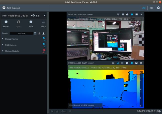The height and width of the screenshot is (114, 162).
Task: Upload preset via the upload arrow icon
Action: pos(39,33)
